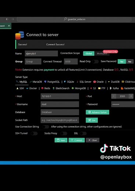The height and width of the screenshot is (191, 135).
Task: Open Advance Option settings
Action: pyautogui.click(x=98, y=112)
